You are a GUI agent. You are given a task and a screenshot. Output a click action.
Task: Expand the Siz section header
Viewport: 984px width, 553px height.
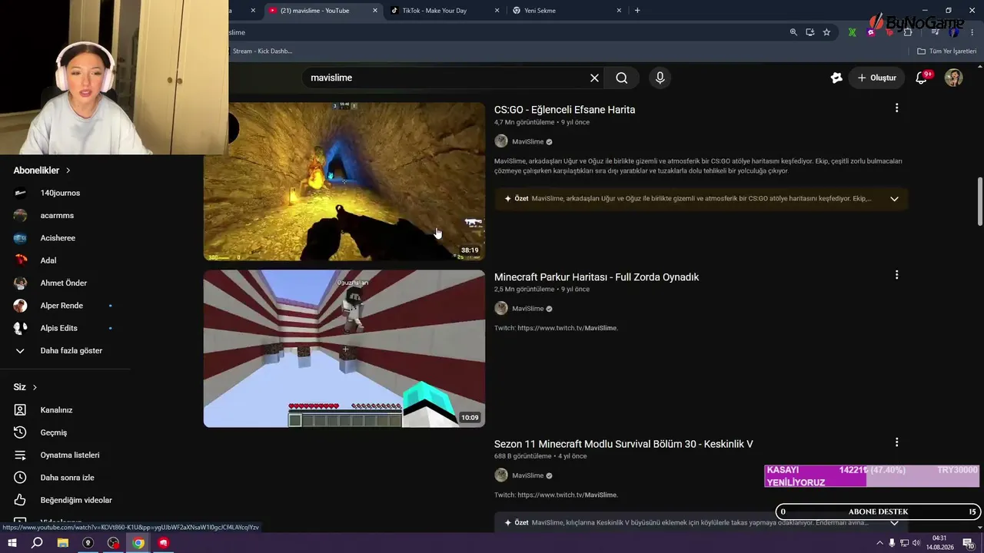coord(25,387)
